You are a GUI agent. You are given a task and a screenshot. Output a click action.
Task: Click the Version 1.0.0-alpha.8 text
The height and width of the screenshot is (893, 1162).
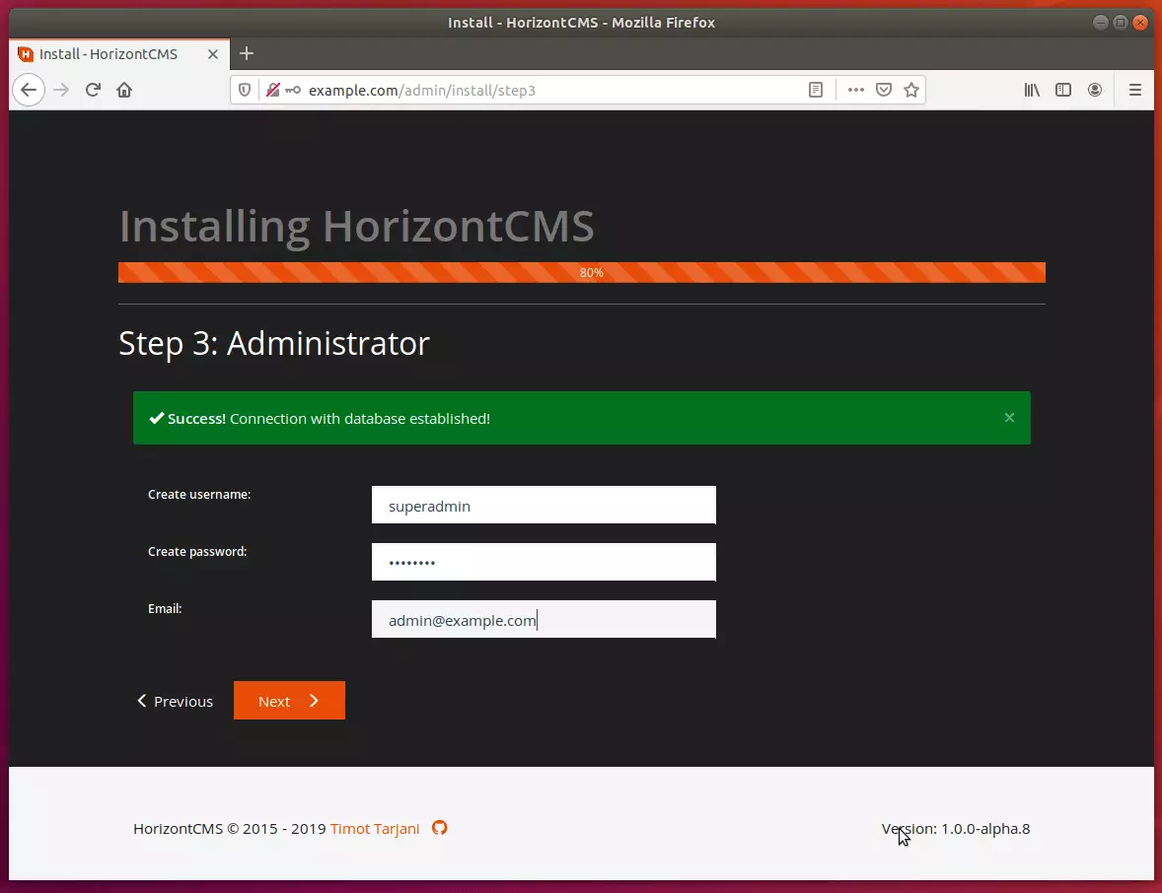click(955, 829)
